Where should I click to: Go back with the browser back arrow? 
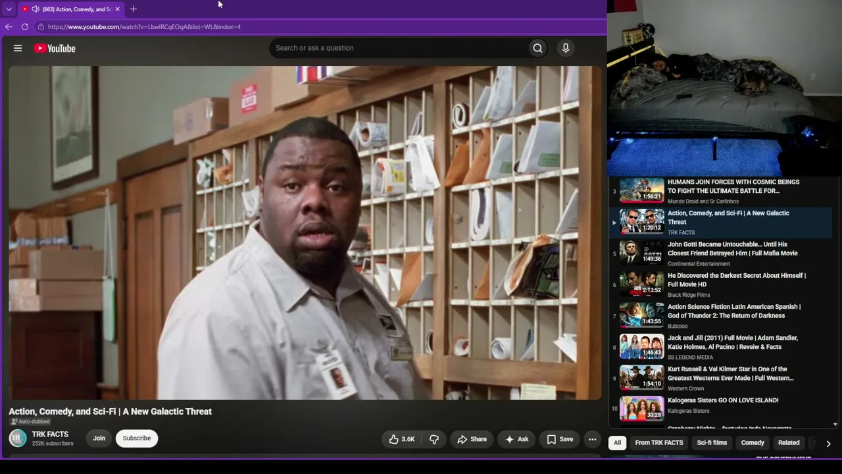coord(9,27)
